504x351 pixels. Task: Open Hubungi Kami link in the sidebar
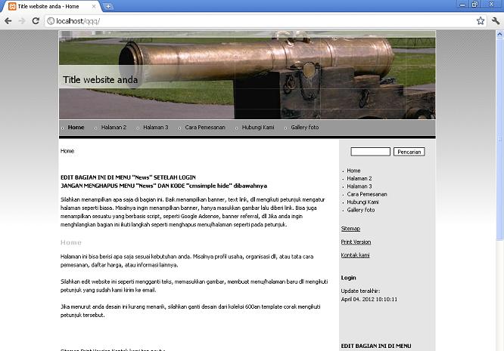362,202
